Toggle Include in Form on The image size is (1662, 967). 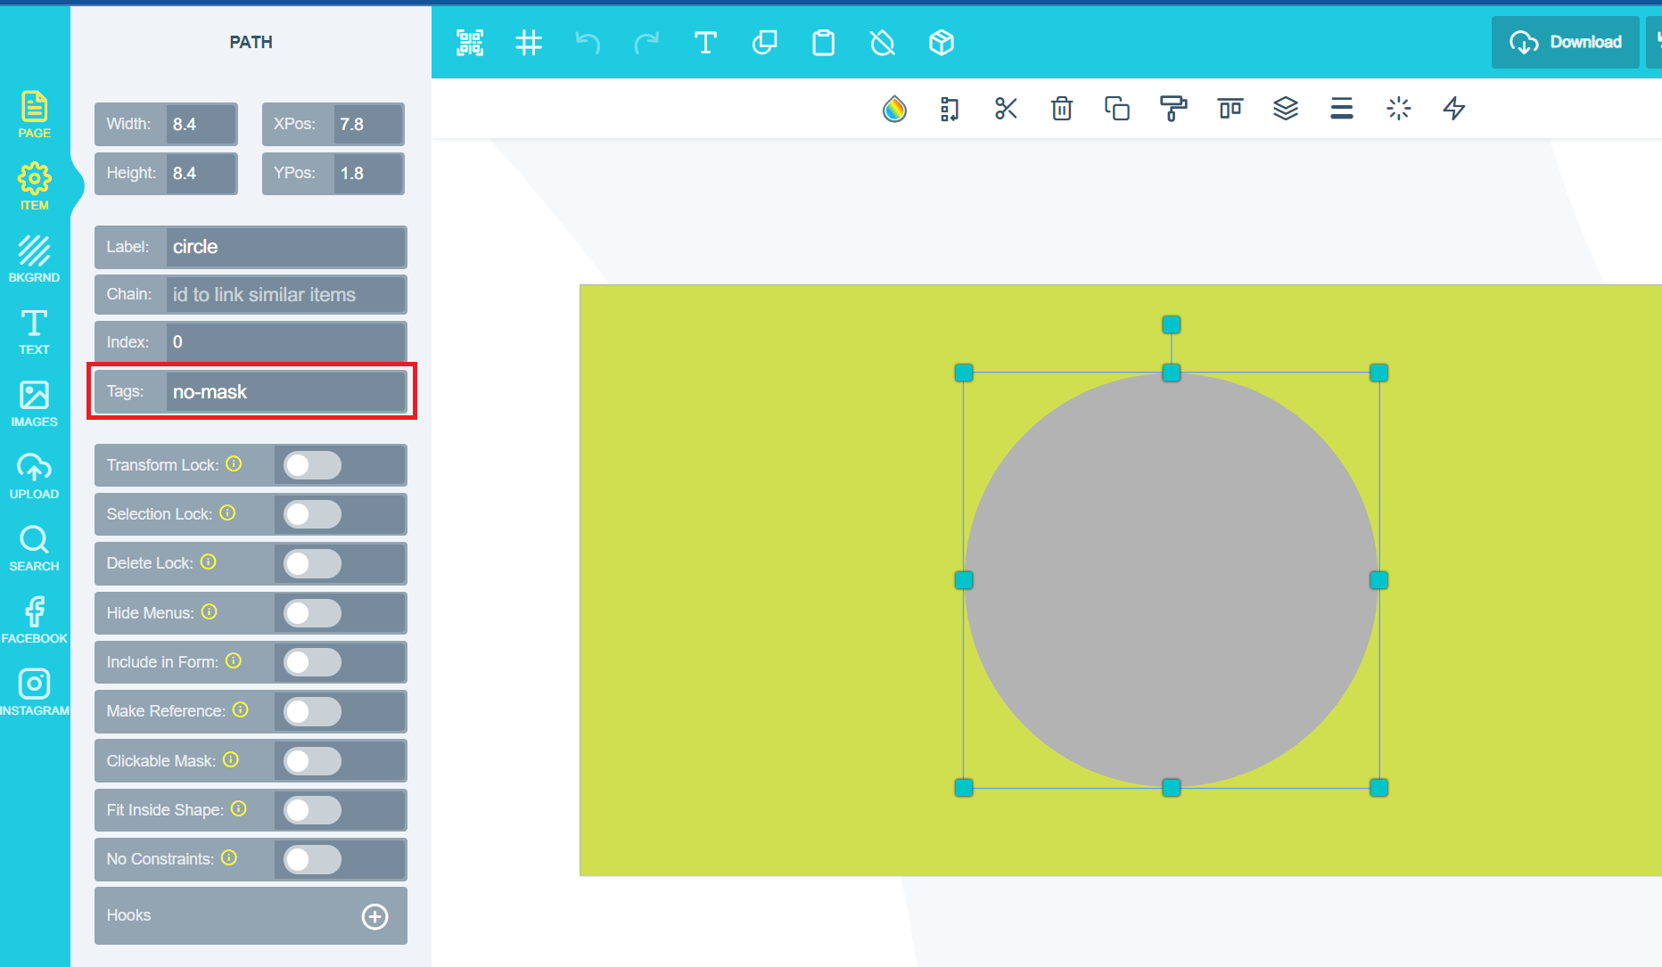pos(312,662)
